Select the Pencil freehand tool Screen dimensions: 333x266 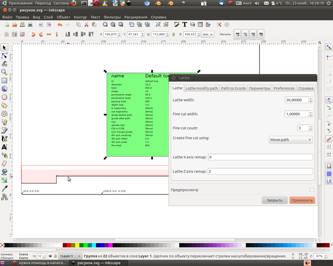coord(4,122)
